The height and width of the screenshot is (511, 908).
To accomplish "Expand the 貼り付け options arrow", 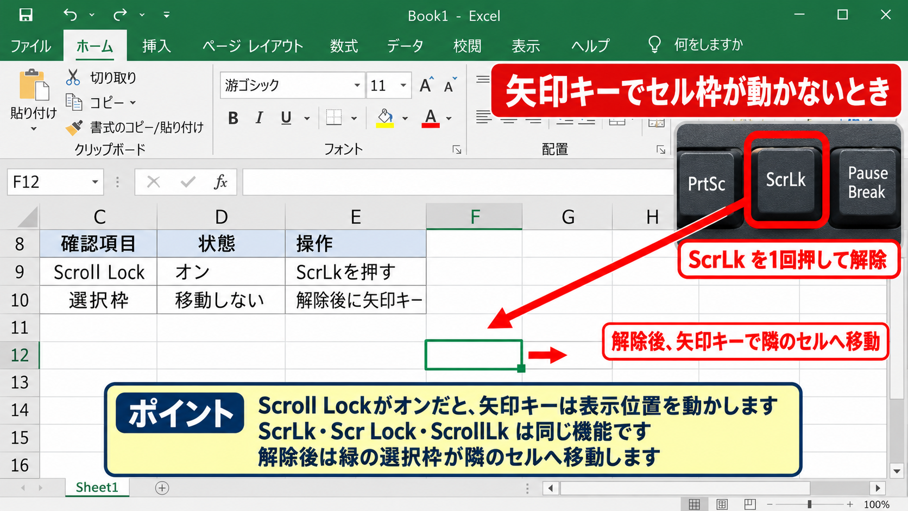I will (x=34, y=129).
